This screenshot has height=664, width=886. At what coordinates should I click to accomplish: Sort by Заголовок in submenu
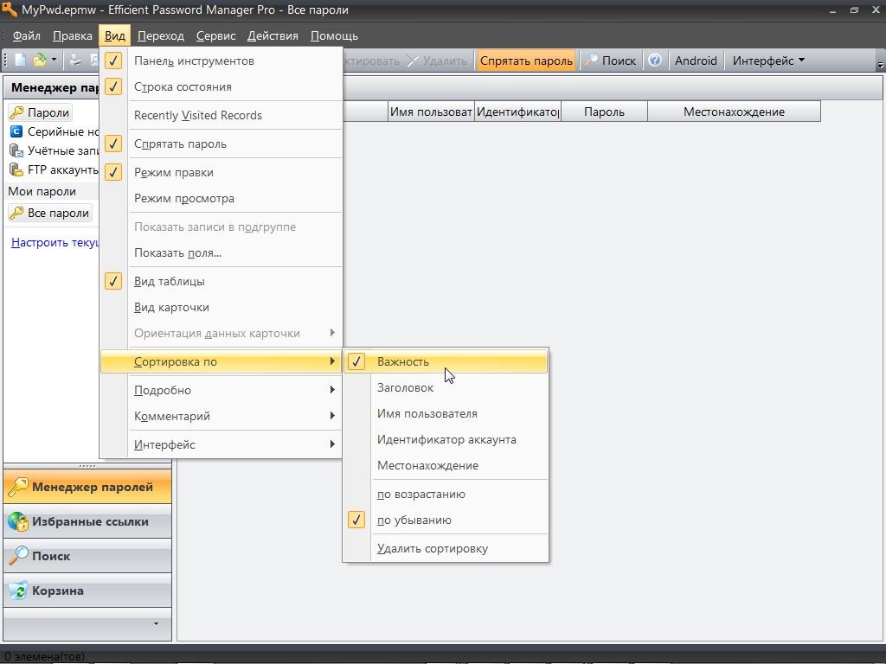point(446,388)
